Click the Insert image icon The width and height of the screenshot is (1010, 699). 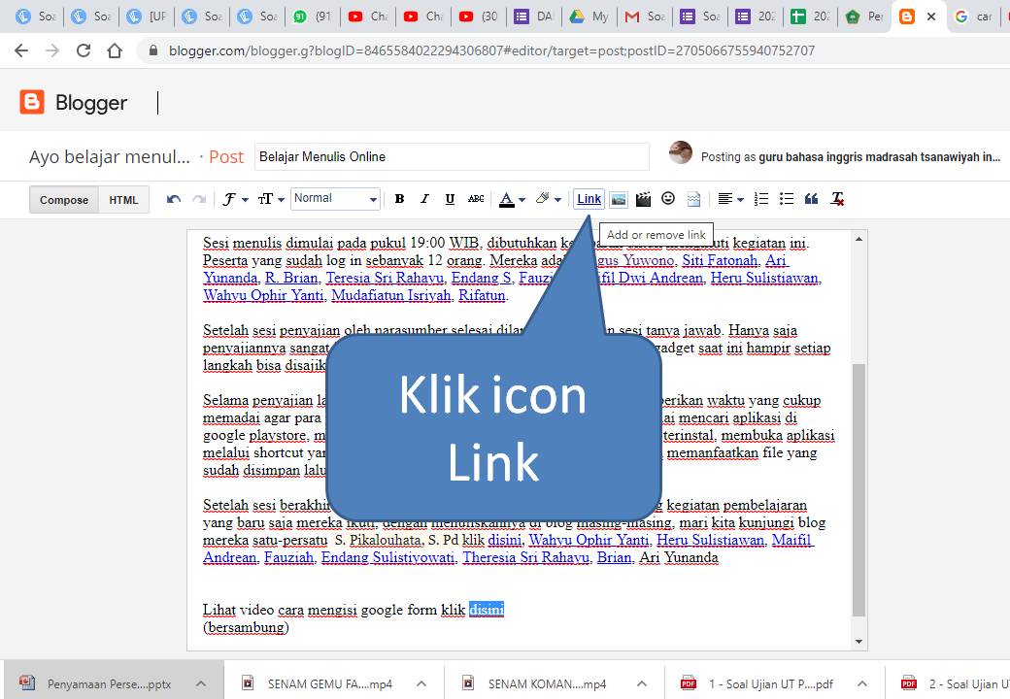[619, 198]
